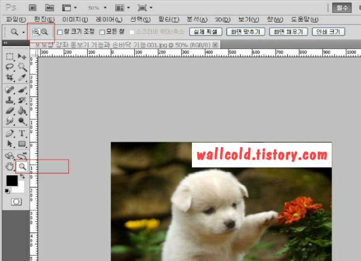Select the Spot Healing Brush tool
This screenshot has height=261, width=361.
(x=9, y=90)
